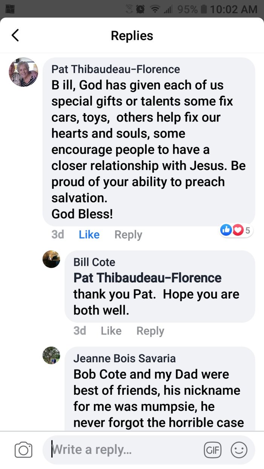Viewport: 264px width, 469px height.
Task: View reactions on Pat's comment
Action: coord(236,230)
